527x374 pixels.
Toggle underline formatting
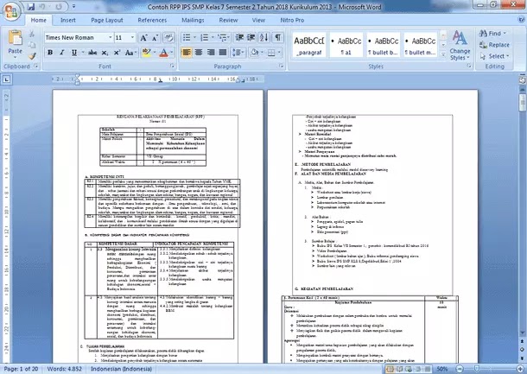pos(74,53)
